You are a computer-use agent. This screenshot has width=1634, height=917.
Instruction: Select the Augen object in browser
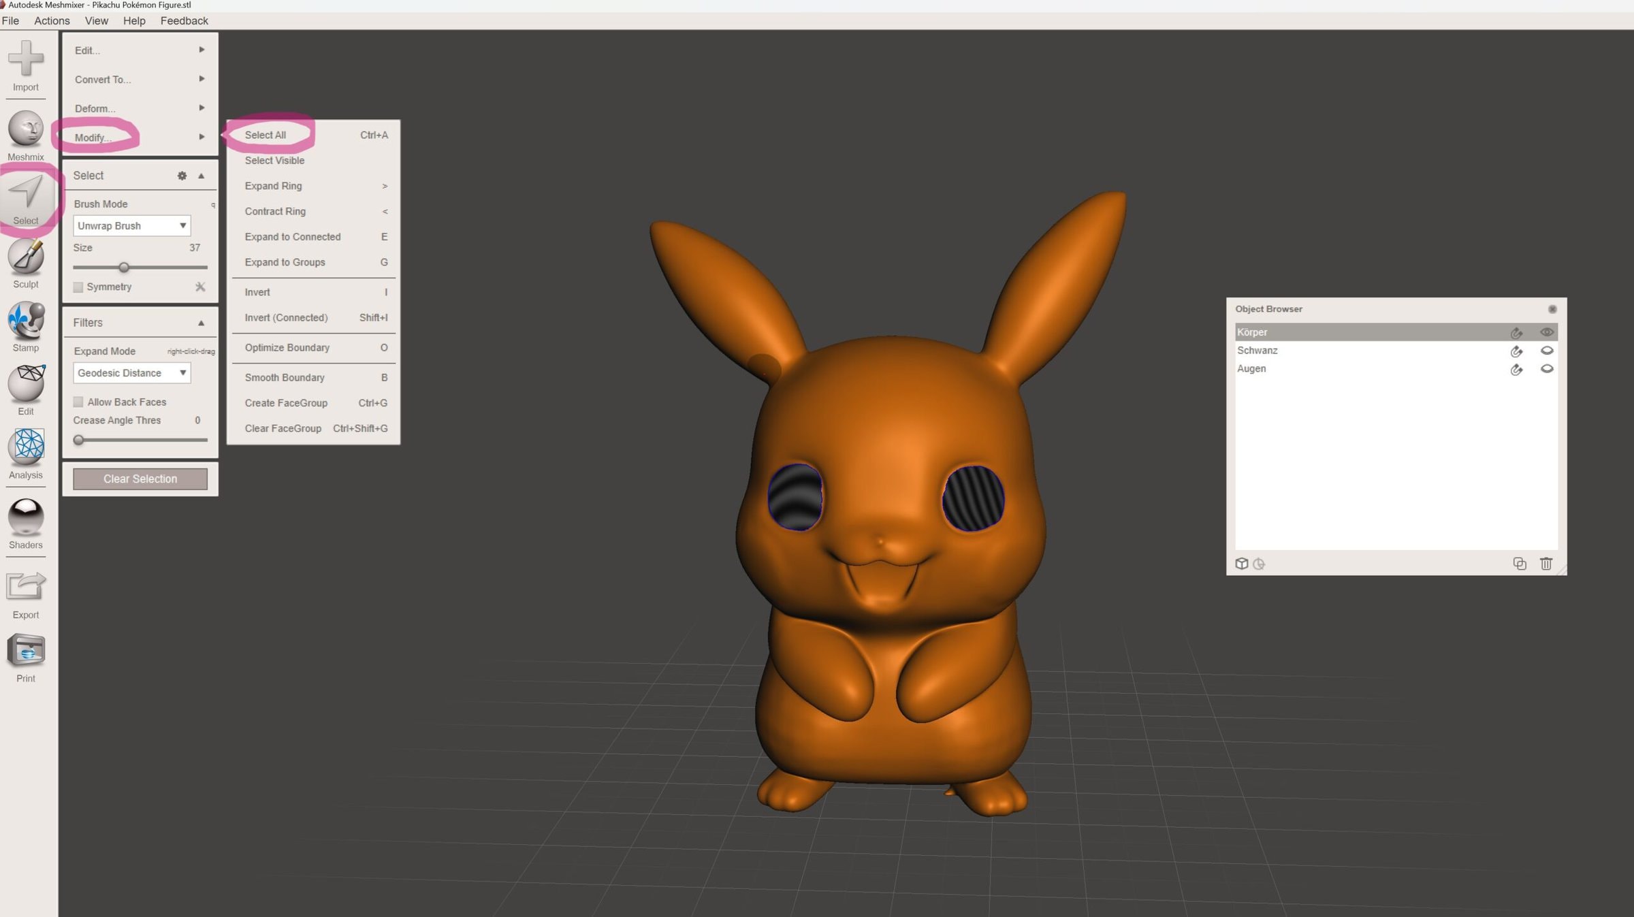(1251, 369)
